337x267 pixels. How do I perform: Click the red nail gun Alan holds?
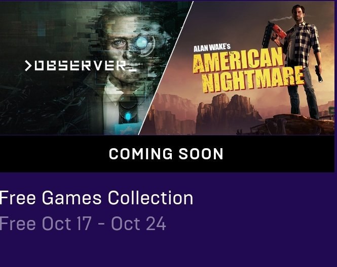pyautogui.click(x=274, y=34)
